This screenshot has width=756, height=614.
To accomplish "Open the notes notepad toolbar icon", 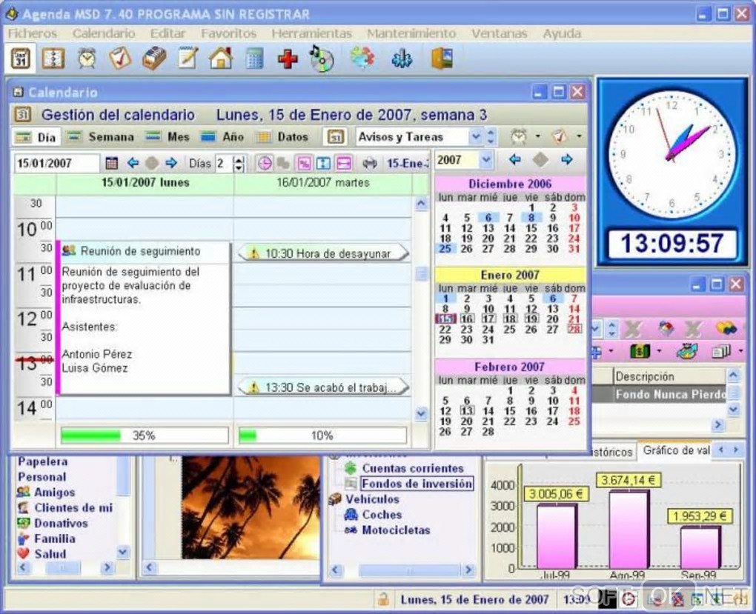I will [187, 59].
